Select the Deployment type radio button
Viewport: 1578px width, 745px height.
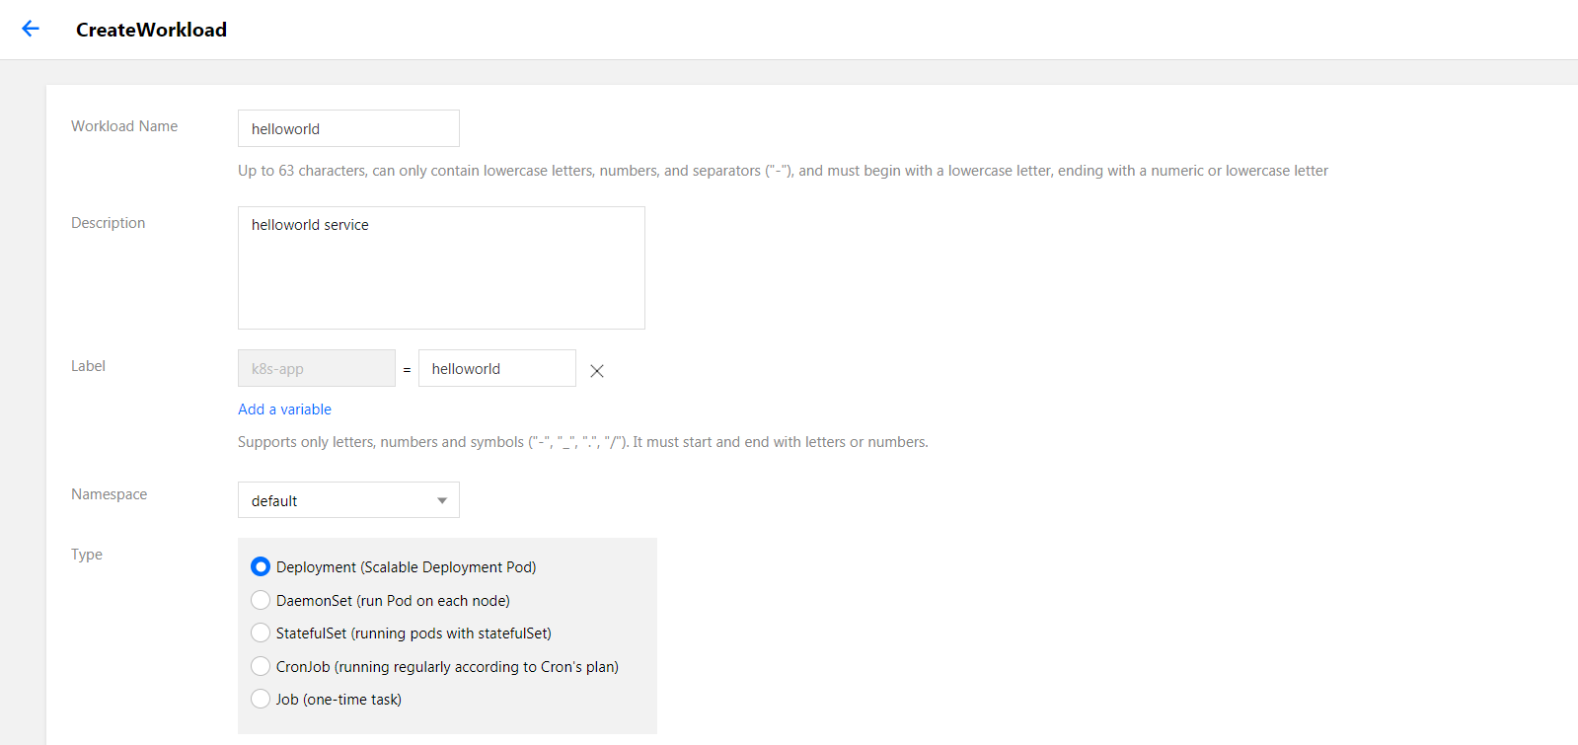click(261, 566)
